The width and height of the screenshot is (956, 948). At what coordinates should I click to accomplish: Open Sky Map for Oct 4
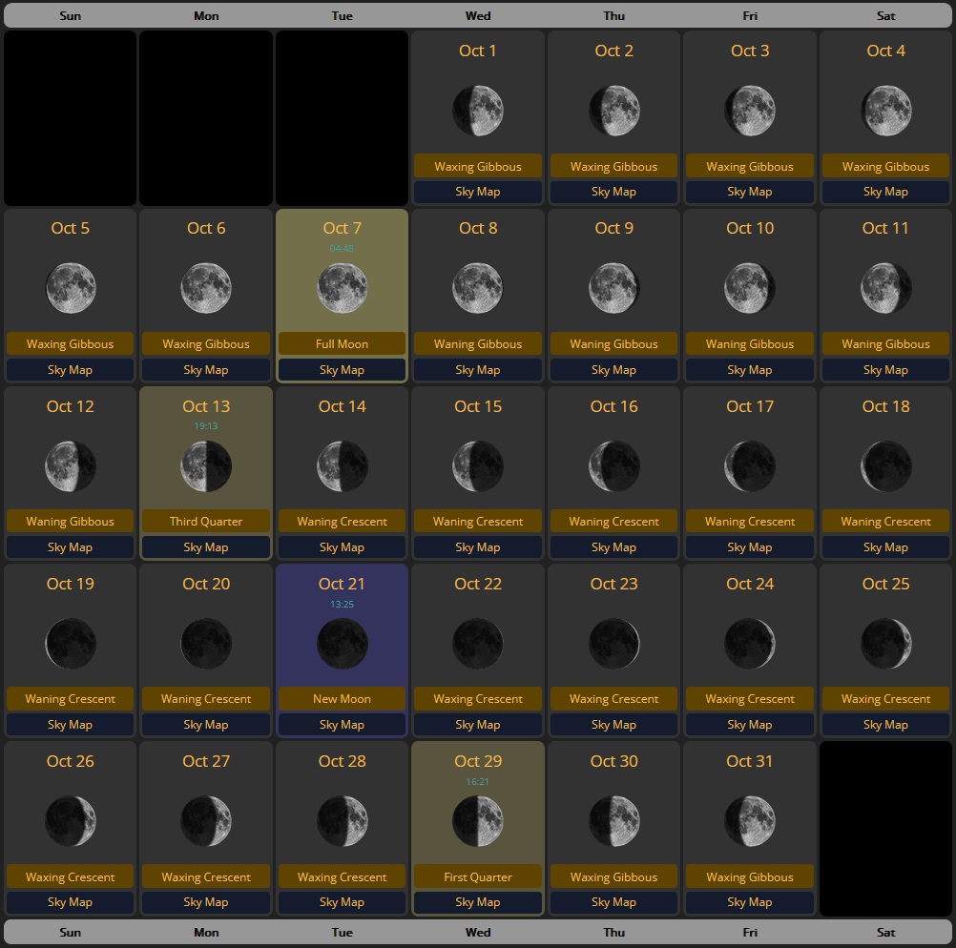[885, 192]
